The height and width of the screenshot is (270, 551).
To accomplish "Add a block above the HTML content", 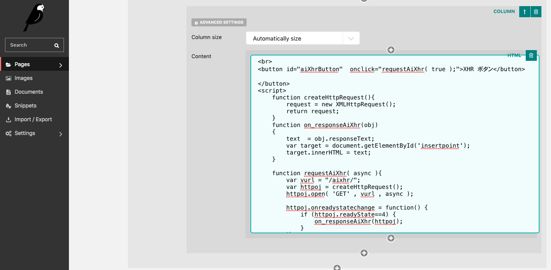I will click(391, 50).
